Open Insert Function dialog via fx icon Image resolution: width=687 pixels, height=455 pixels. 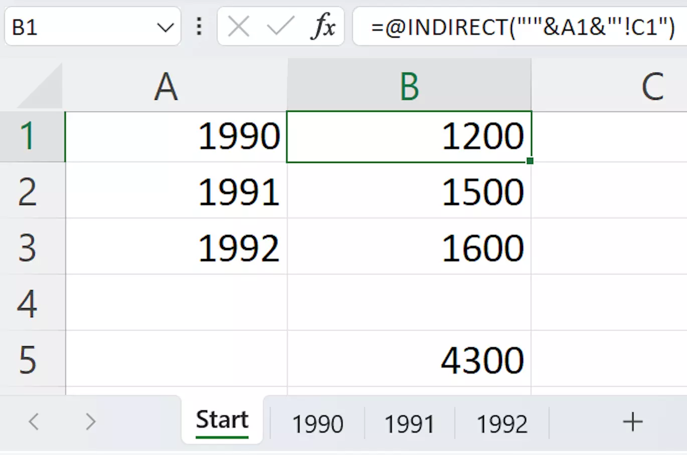(x=323, y=26)
